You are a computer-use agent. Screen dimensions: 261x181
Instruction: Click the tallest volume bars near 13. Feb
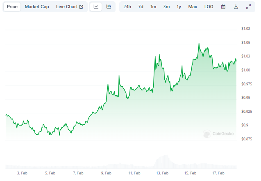pyautogui.click(x=166, y=161)
